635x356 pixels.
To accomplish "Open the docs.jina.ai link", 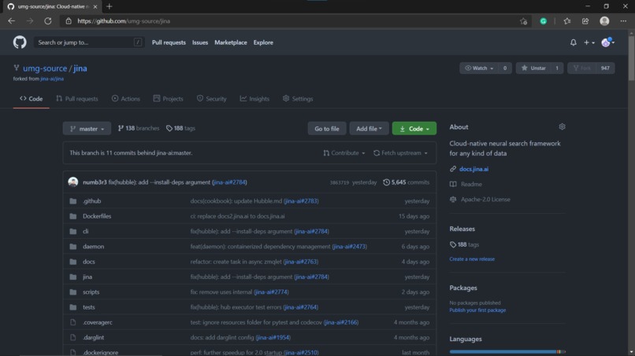I will click(473, 169).
